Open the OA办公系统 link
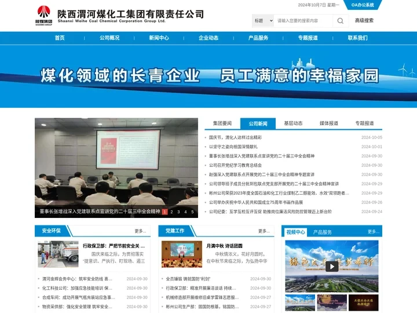The image size is (417, 313). tap(363, 5)
